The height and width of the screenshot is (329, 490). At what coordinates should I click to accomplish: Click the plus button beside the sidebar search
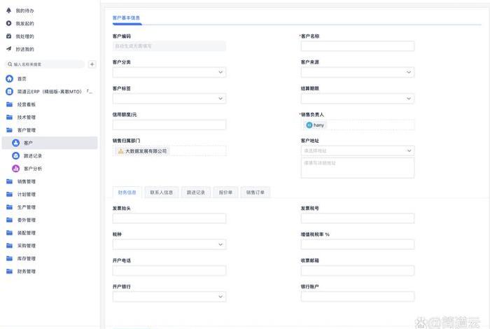point(92,64)
